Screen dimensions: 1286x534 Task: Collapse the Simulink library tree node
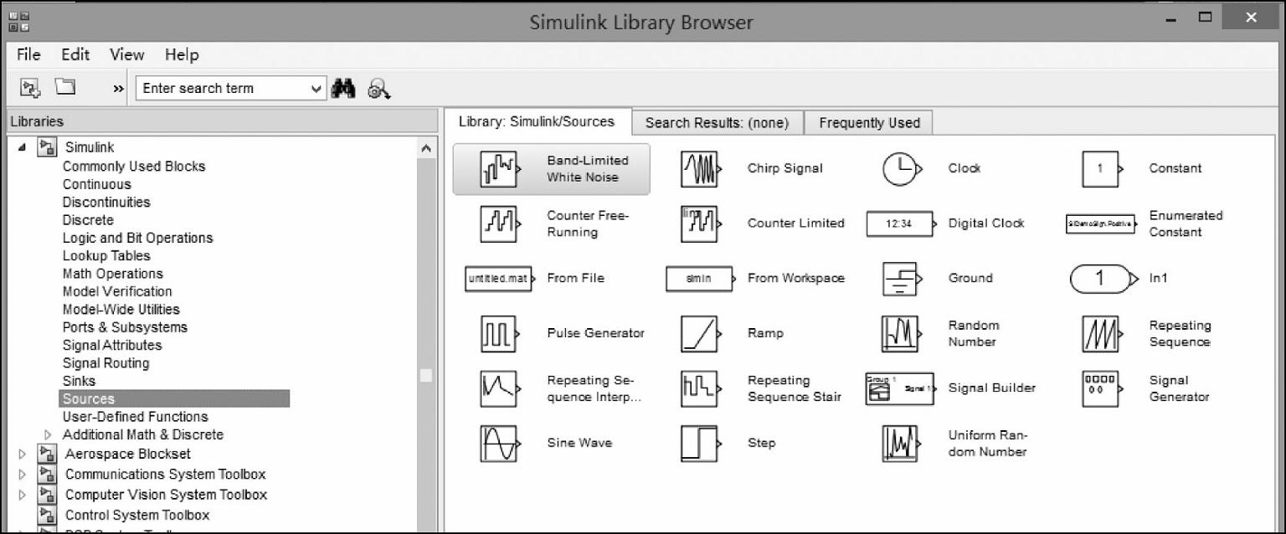tap(22, 147)
